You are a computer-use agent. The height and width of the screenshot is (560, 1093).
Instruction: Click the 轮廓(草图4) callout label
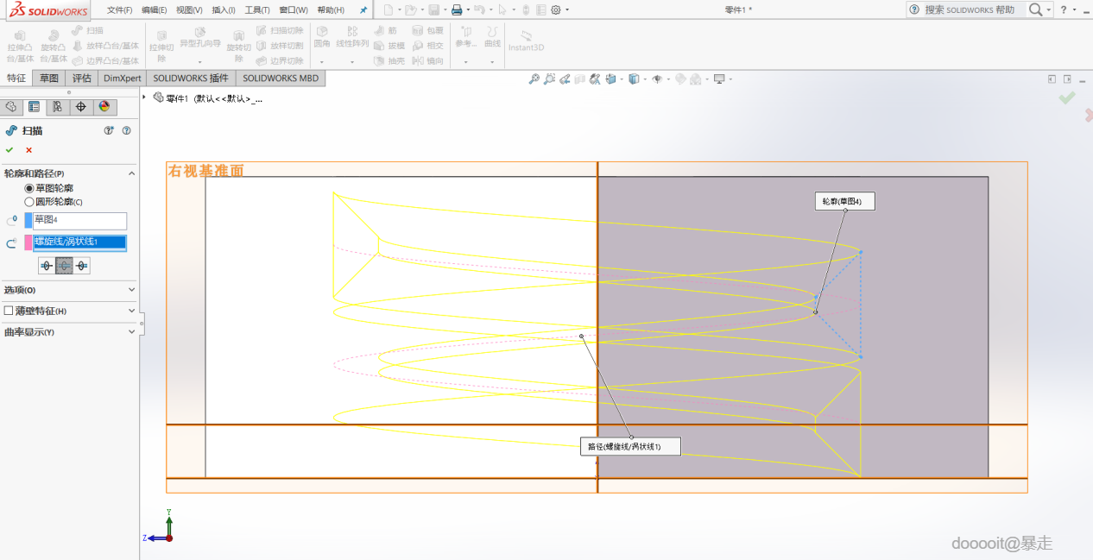point(844,201)
